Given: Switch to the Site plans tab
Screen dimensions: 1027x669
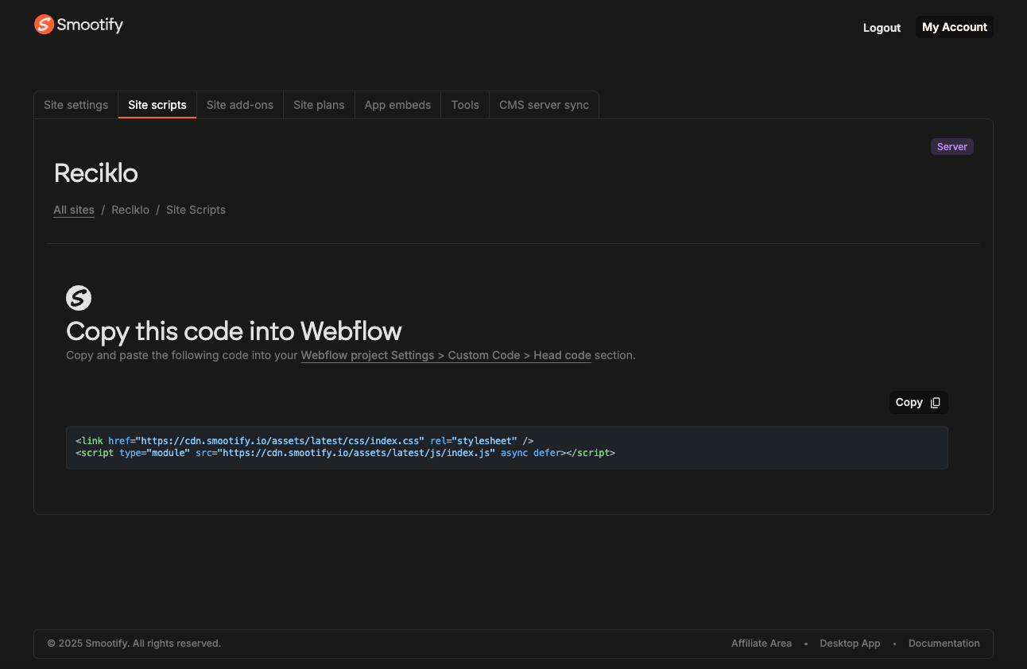Looking at the screenshot, I should point(318,104).
